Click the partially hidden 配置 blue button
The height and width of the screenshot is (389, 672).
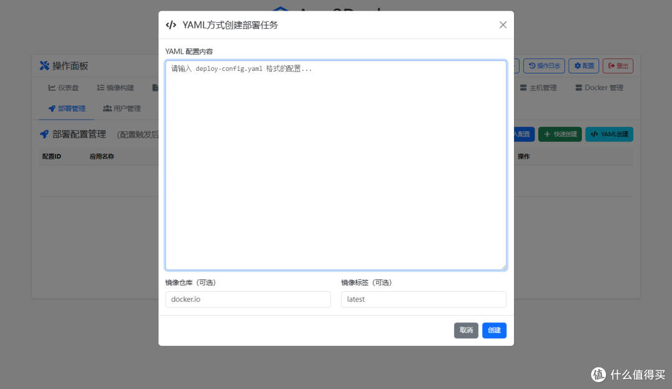point(524,134)
